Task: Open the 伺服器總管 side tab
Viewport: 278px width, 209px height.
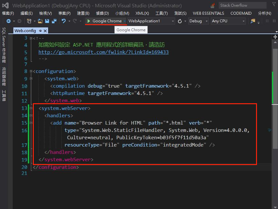Action: 4,76
